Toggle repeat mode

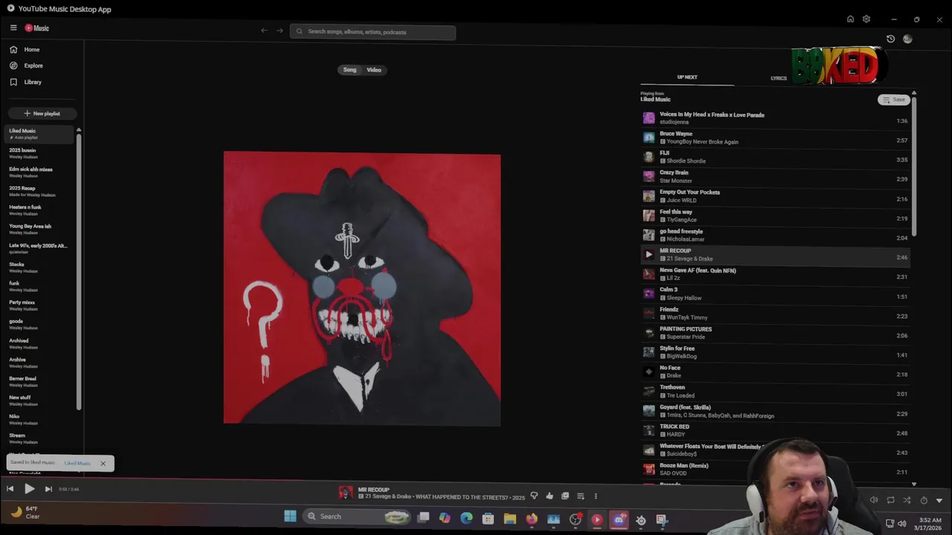tap(890, 500)
